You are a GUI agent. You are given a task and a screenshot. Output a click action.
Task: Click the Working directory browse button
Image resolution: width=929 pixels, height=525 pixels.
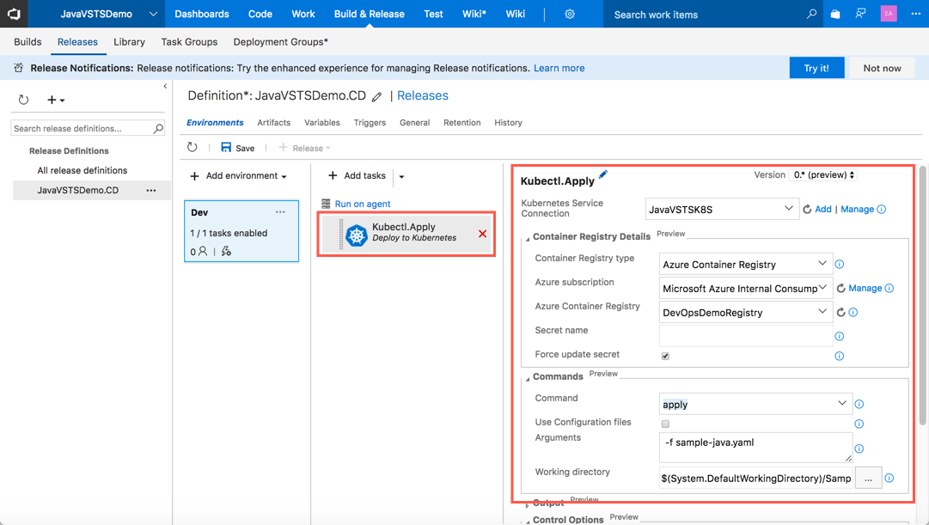868,478
